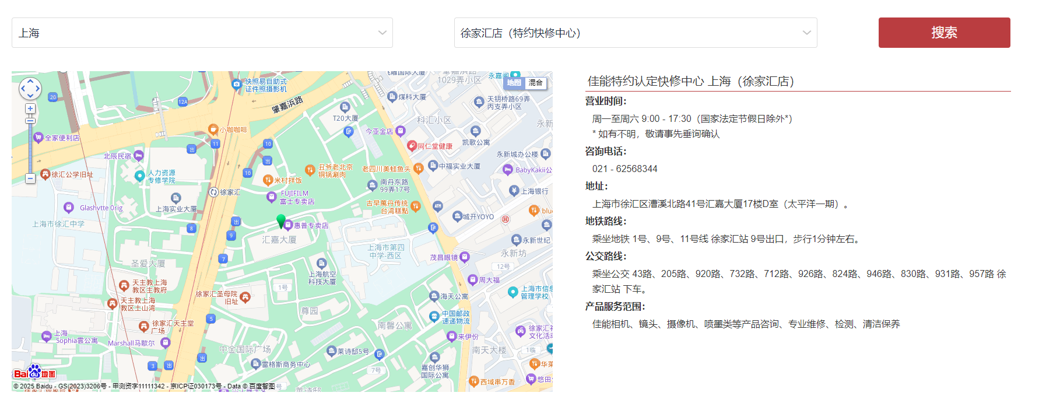Select the 小咖咖啡 coffee marker icon
The height and width of the screenshot is (403, 1053).
(x=213, y=129)
